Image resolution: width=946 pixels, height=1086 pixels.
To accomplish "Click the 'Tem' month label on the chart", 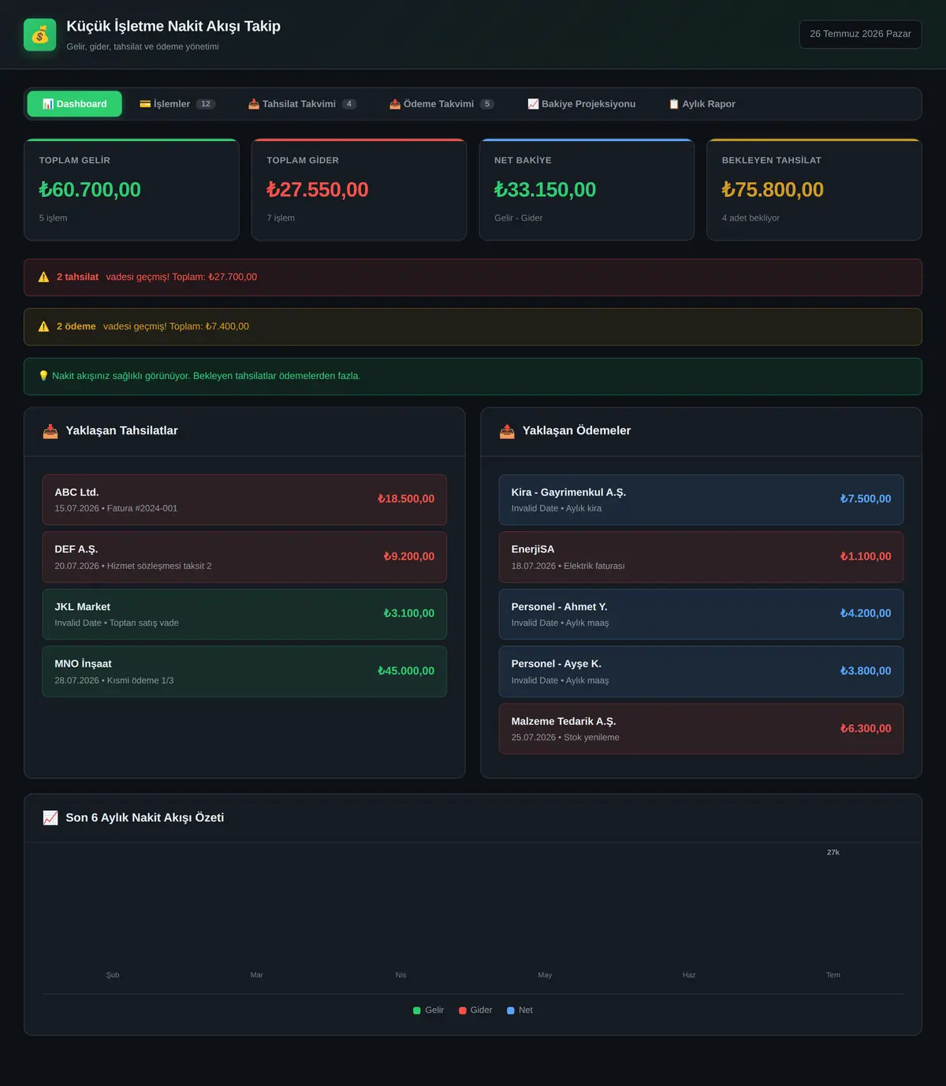I will 833,976.
